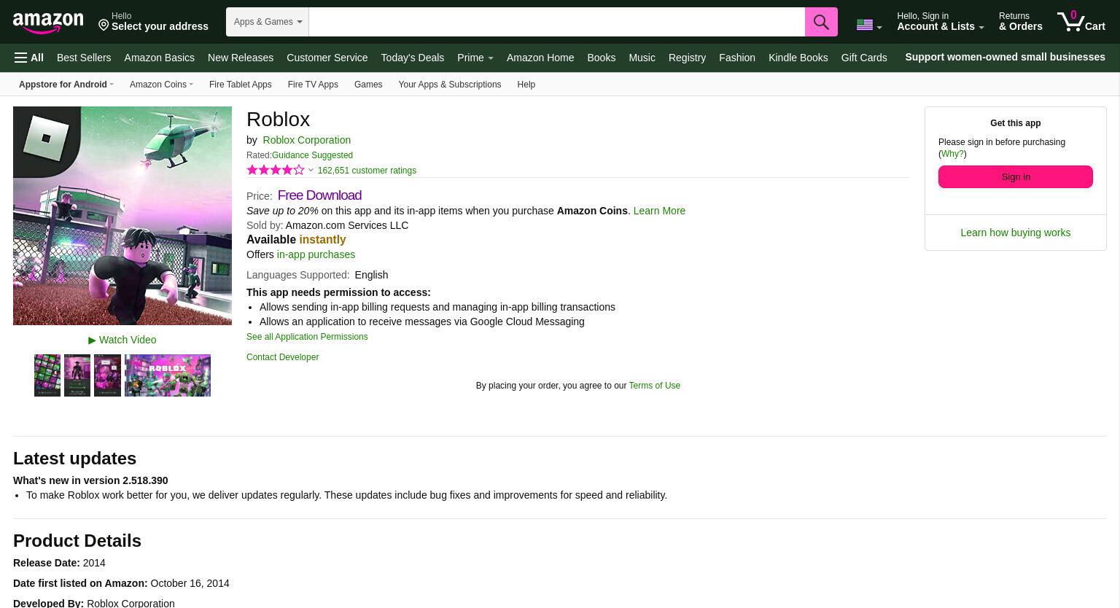Open Learn how buying works
The width and height of the screenshot is (1120, 608).
(x=1016, y=233)
